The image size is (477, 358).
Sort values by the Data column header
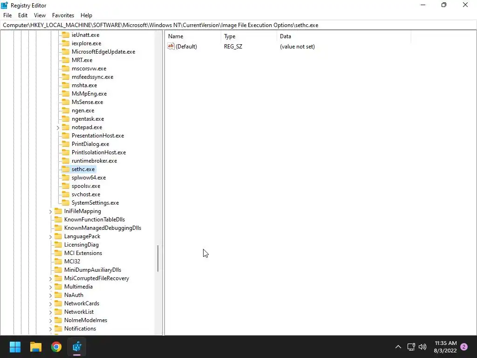[344, 36]
